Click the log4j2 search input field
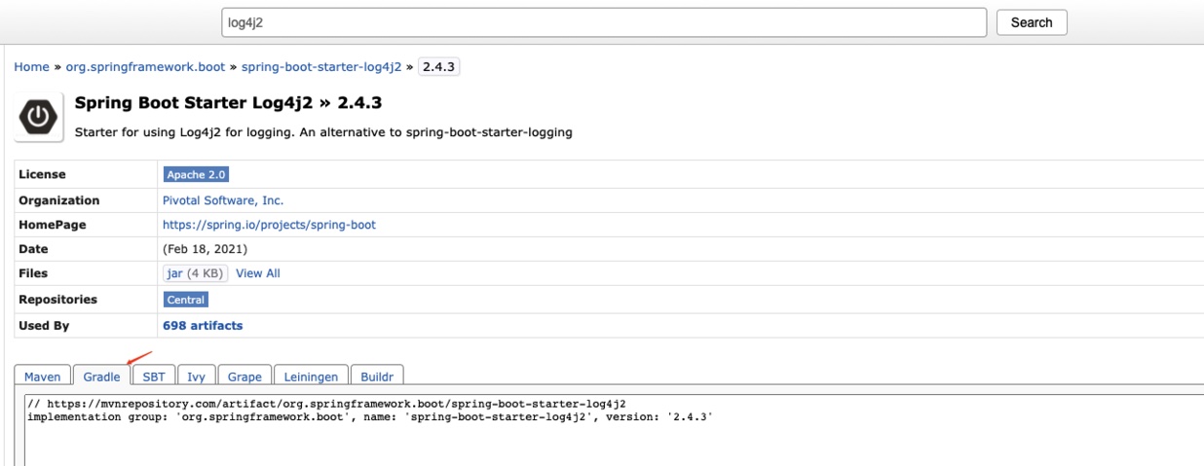This screenshot has height=466, width=1204. coord(606,22)
